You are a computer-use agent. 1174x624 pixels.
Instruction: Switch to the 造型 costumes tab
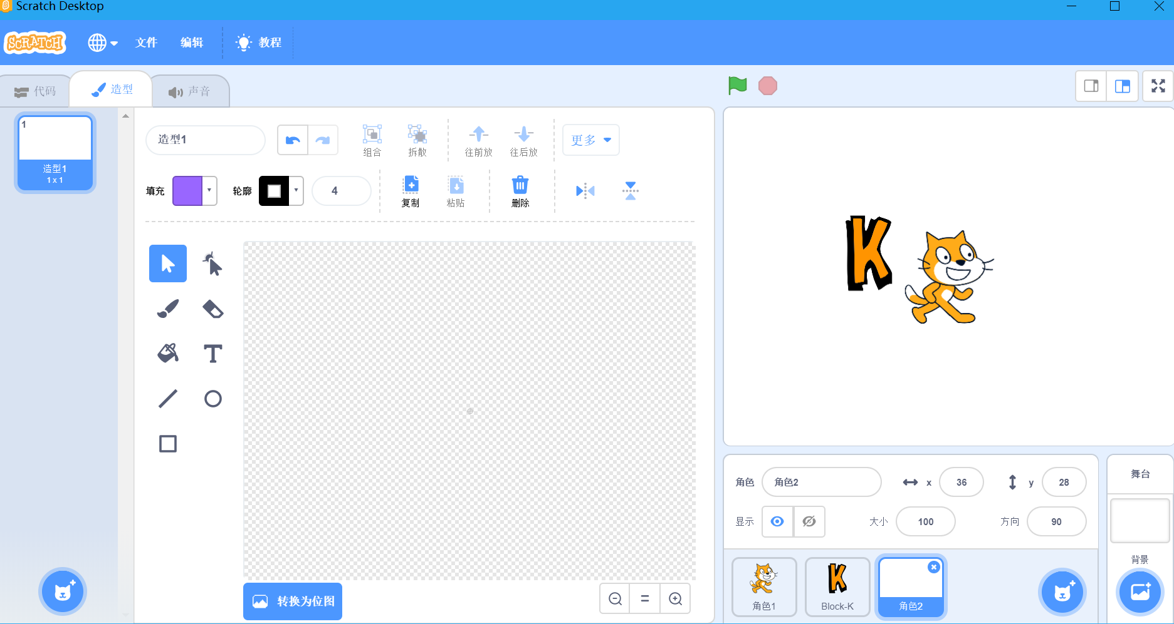tap(112, 90)
